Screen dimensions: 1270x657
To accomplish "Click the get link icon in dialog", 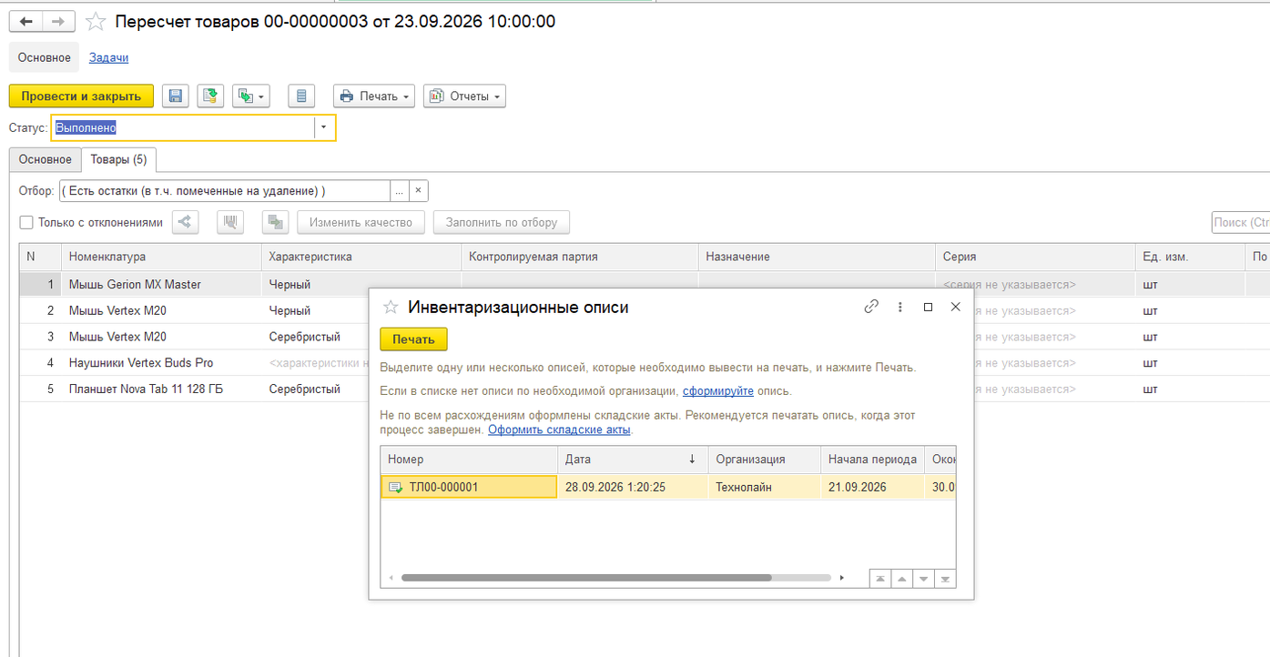I will pyautogui.click(x=871, y=307).
